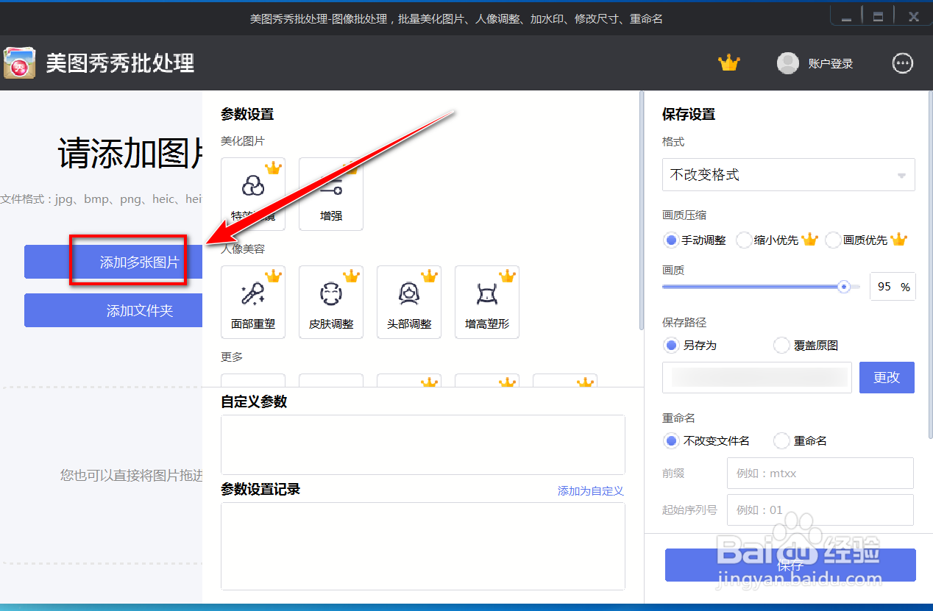Click the parameter panel vertical scrollbar

pos(642,210)
